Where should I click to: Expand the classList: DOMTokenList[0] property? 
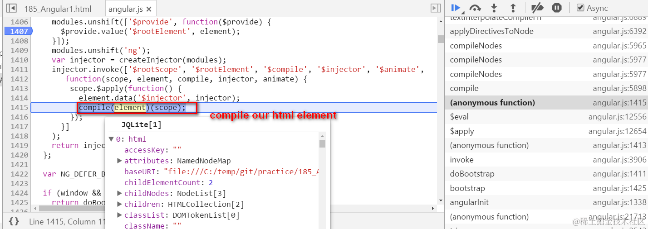(120, 215)
